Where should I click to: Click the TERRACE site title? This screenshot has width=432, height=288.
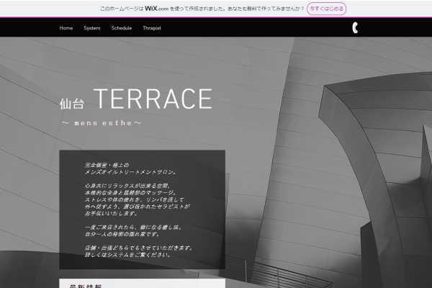(x=153, y=99)
